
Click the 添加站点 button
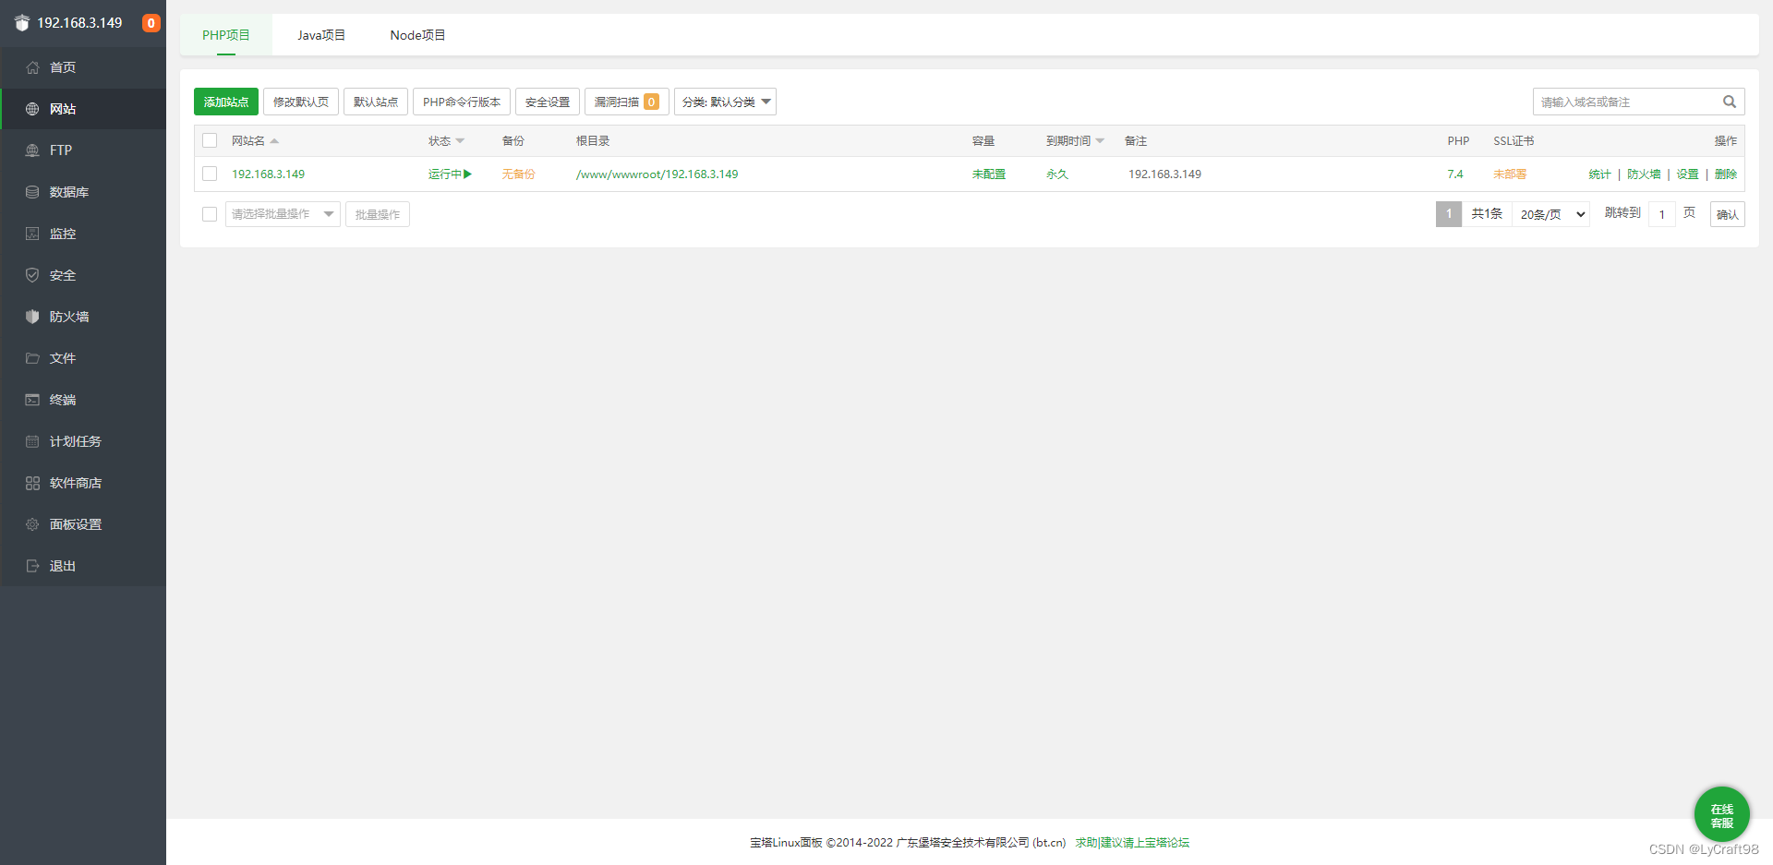tap(226, 102)
